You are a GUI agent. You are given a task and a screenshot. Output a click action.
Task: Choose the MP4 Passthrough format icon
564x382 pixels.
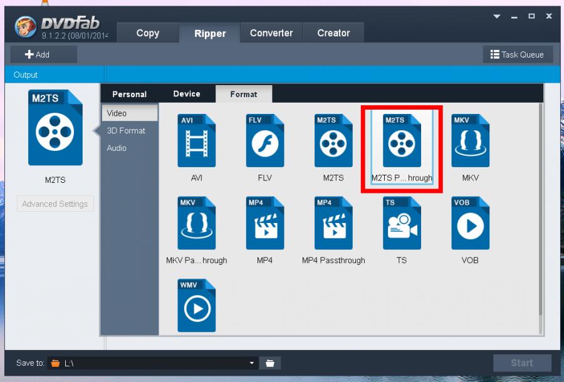pos(333,223)
